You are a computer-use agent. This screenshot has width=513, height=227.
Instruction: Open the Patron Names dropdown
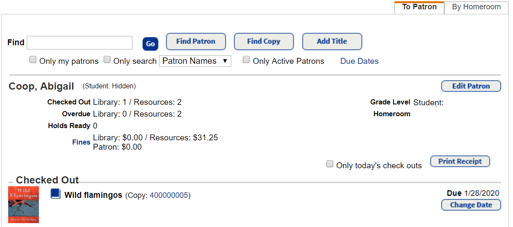pyautogui.click(x=195, y=61)
